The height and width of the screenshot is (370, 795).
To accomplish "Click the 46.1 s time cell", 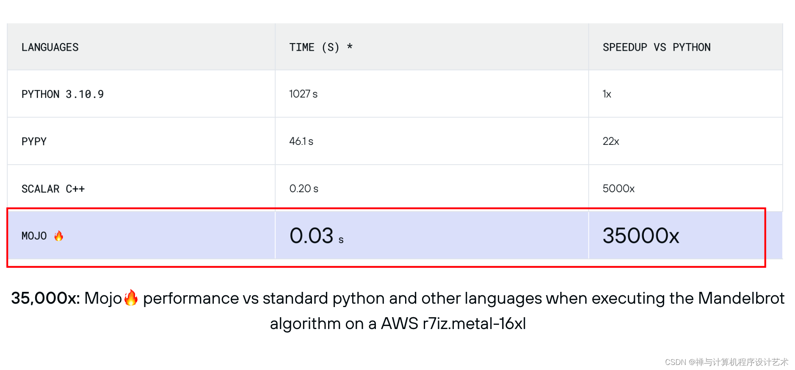I will click(301, 141).
